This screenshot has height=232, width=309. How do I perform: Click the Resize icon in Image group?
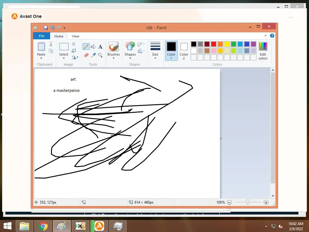[x=74, y=51]
